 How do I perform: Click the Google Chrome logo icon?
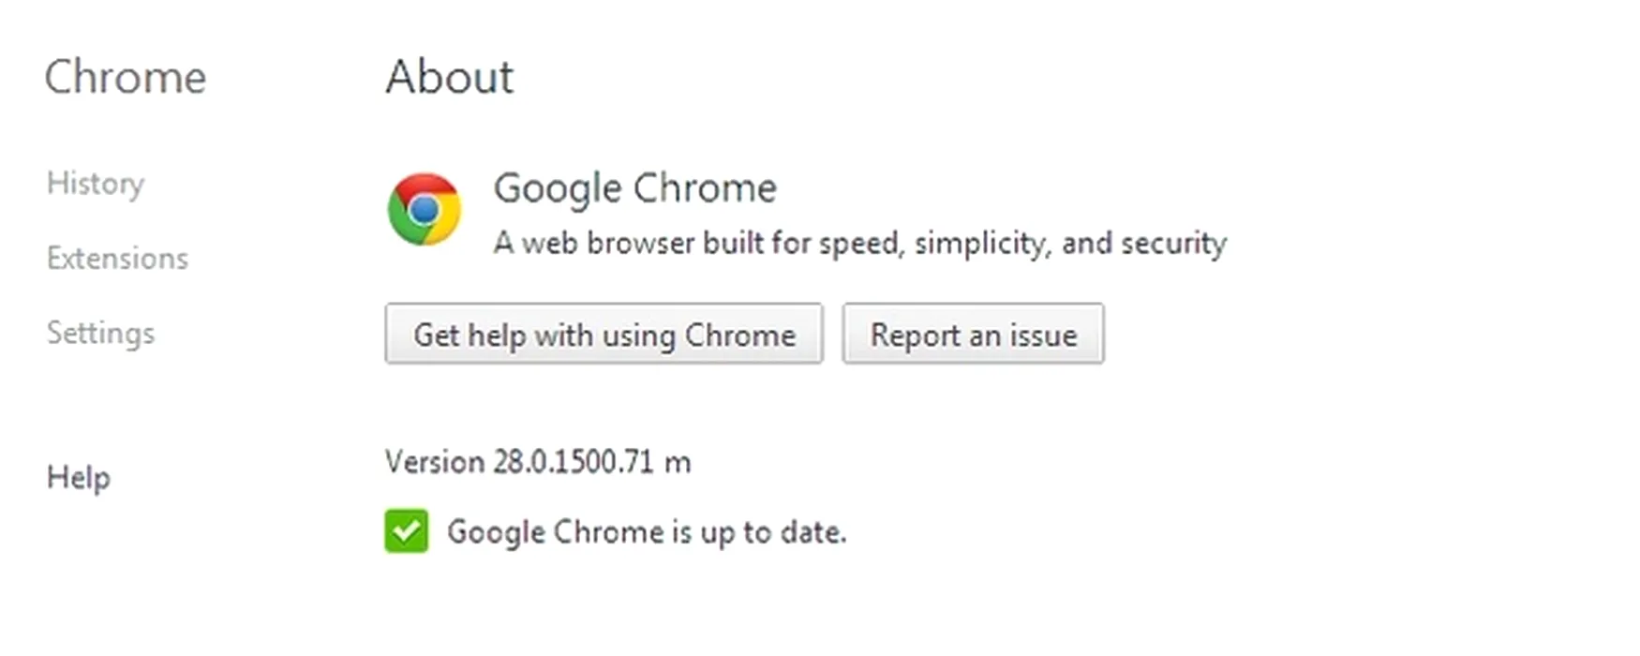pos(425,209)
